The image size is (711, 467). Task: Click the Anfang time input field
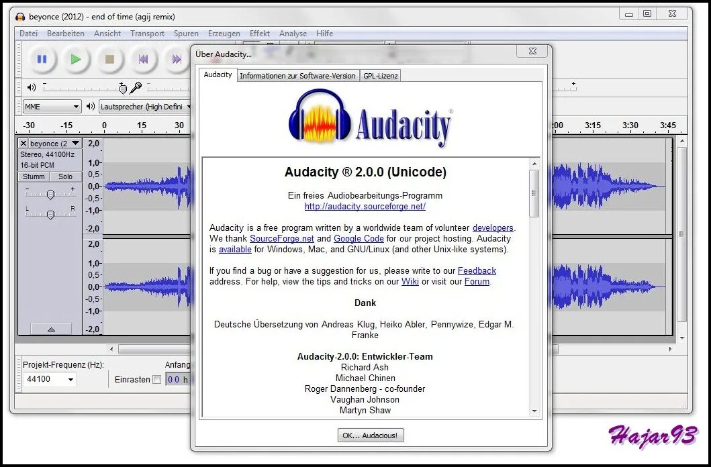(x=178, y=380)
